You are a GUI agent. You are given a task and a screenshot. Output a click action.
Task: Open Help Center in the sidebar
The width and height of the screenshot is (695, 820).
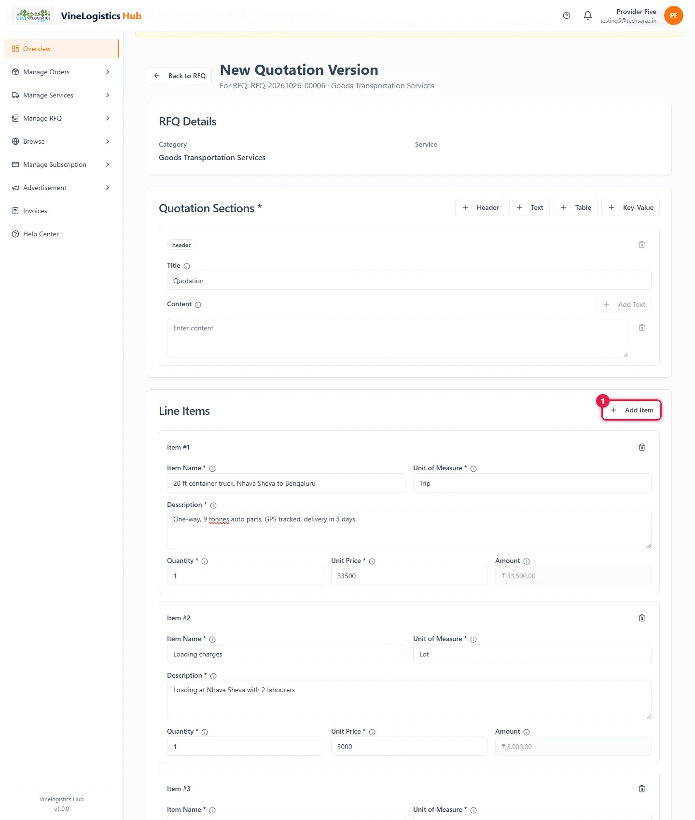coord(61,234)
